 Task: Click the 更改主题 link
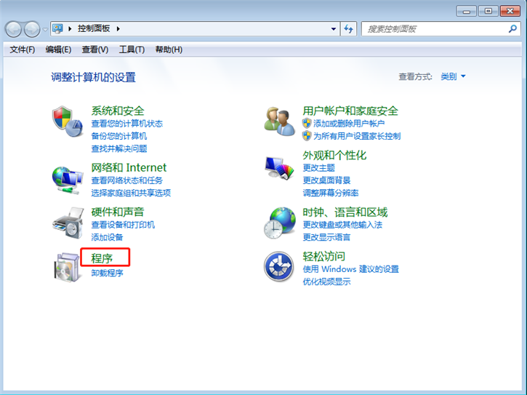coord(318,167)
